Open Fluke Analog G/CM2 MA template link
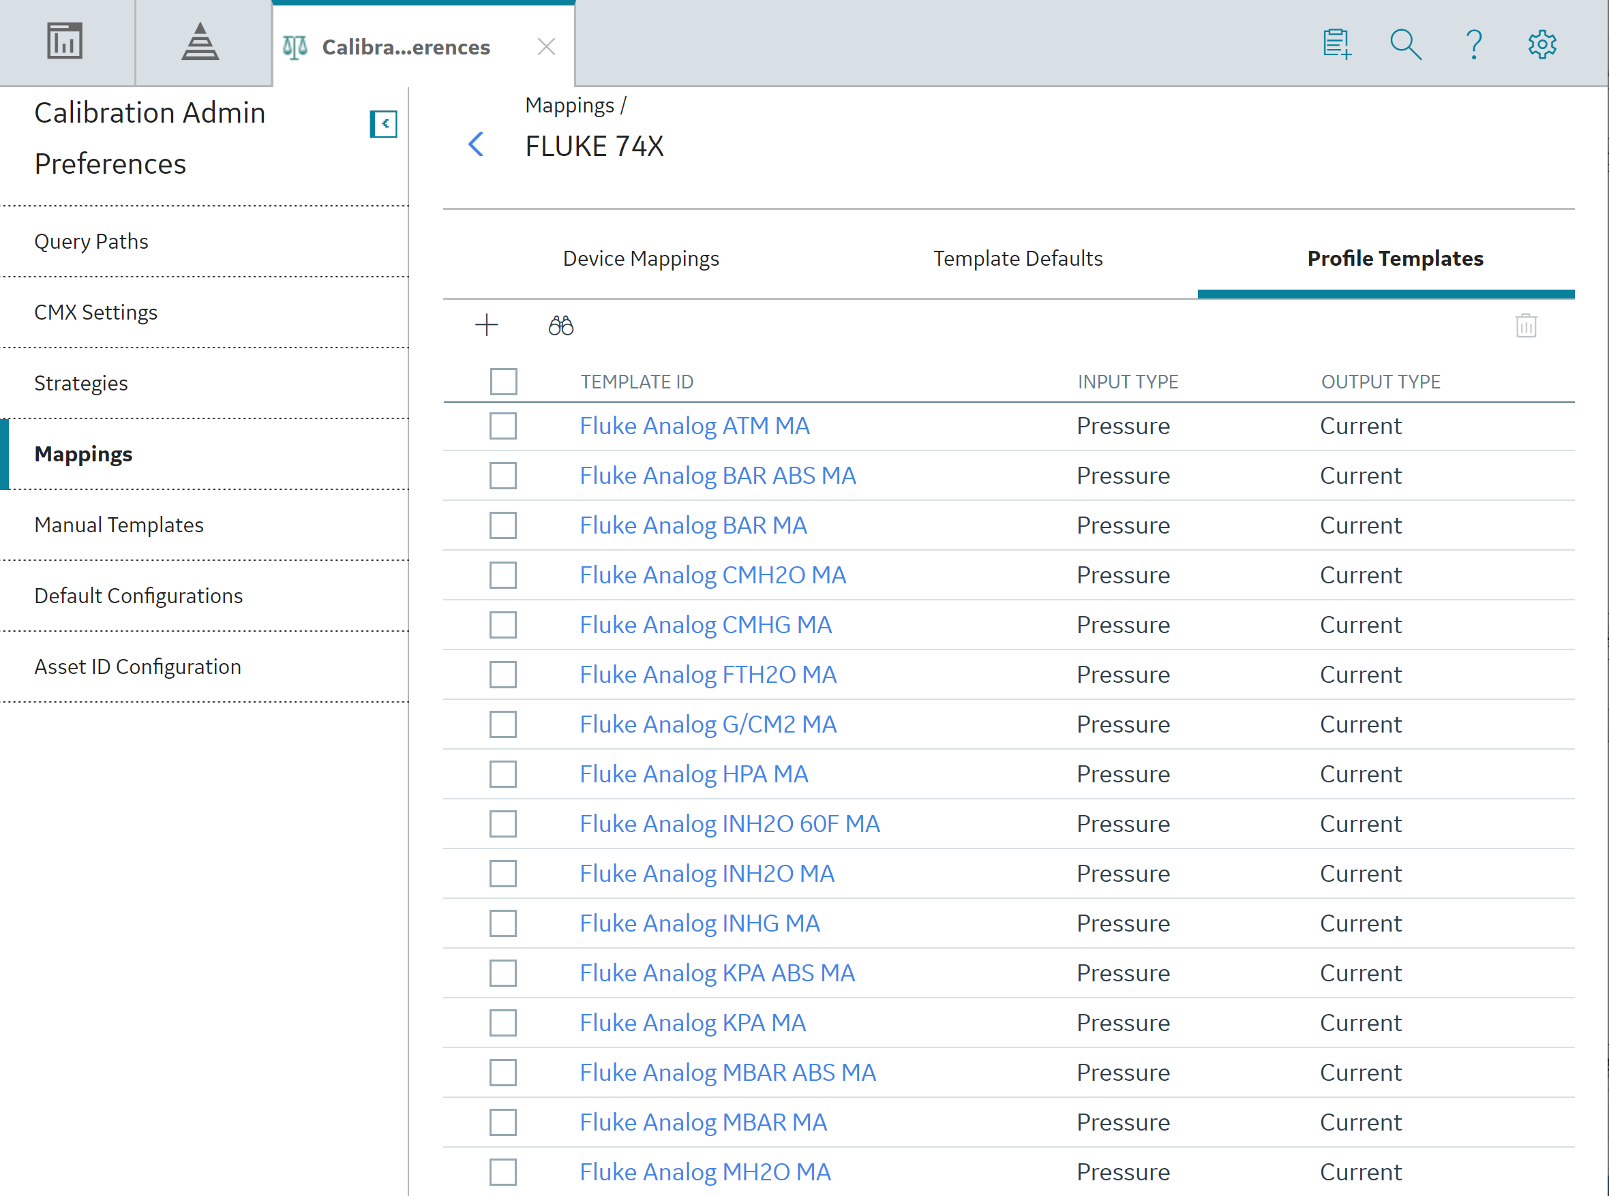This screenshot has width=1609, height=1196. coord(708,724)
